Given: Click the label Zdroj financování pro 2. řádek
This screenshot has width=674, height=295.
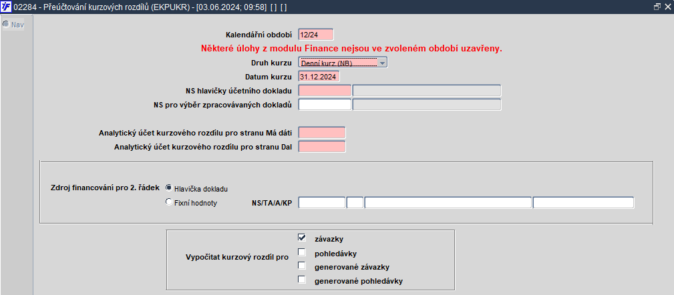Looking at the screenshot, I should [106, 188].
